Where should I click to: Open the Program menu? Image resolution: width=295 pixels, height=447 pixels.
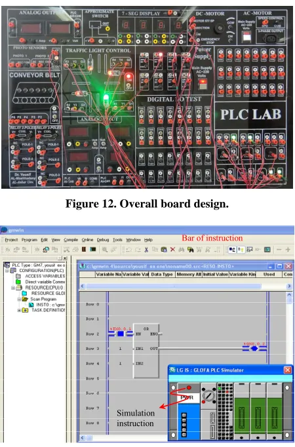point(29,240)
